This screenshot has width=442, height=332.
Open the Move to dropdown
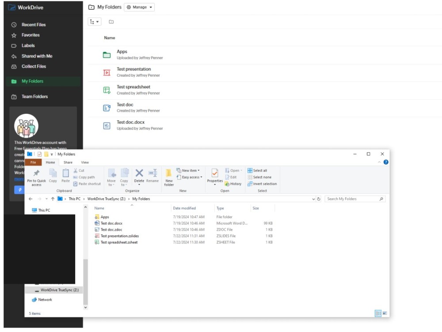111,178
